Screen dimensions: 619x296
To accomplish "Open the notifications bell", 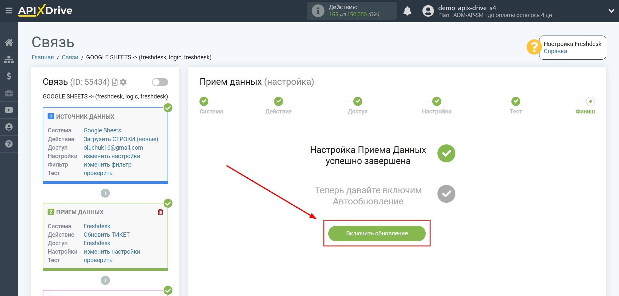I will (x=407, y=11).
